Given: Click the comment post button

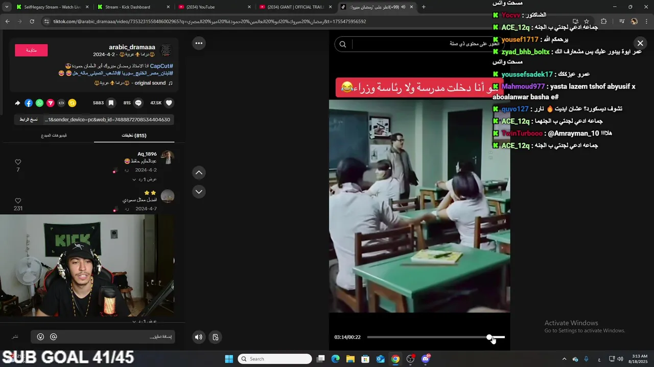Looking at the screenshot, I should coord(15,337).
